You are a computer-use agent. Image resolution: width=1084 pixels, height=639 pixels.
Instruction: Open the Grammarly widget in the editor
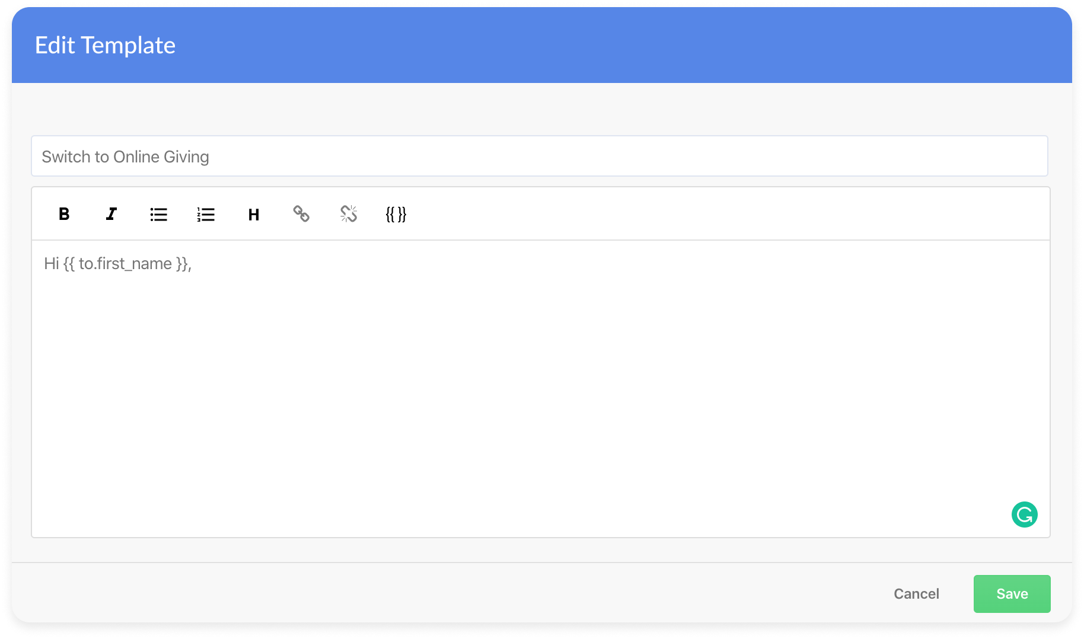(x=1024, y=515)
